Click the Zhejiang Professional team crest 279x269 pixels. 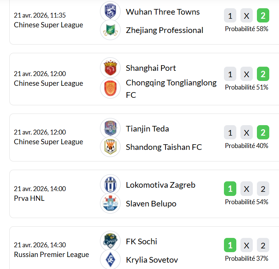click(110, 30)
